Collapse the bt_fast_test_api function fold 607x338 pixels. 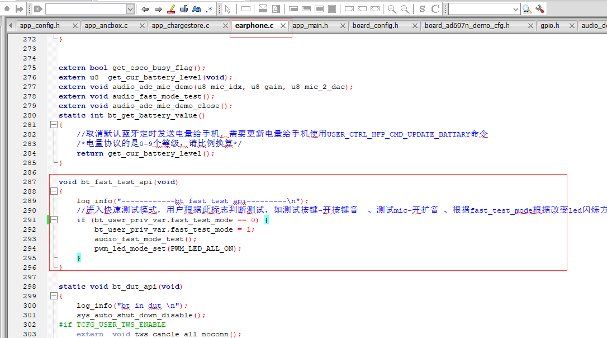54,191
